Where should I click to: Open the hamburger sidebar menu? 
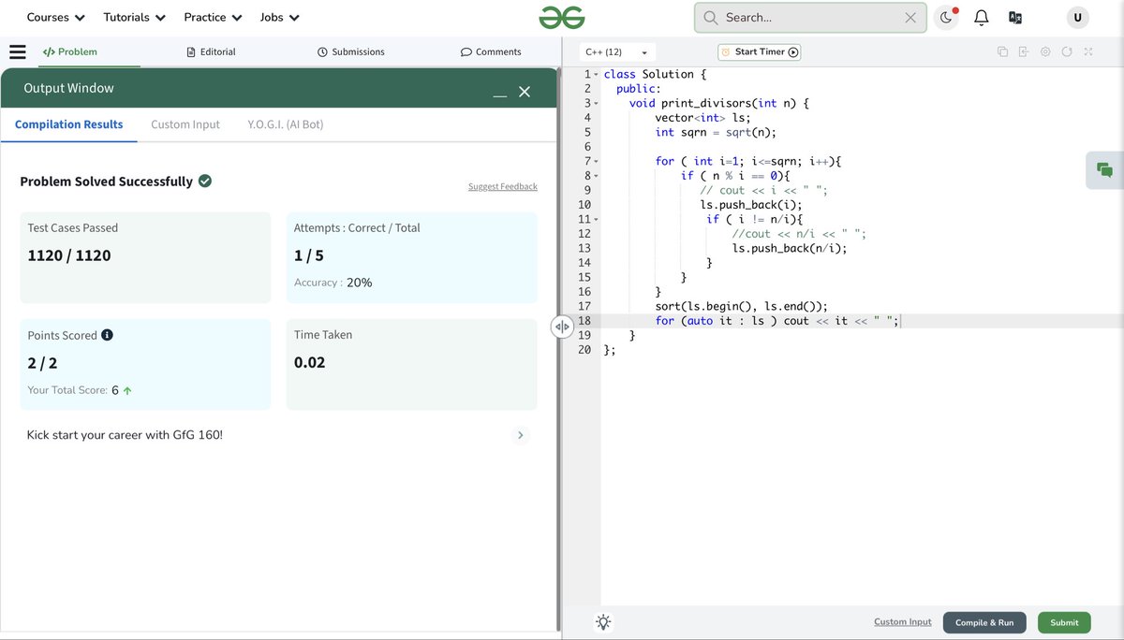pyautogui.click(x=17, y=52)
